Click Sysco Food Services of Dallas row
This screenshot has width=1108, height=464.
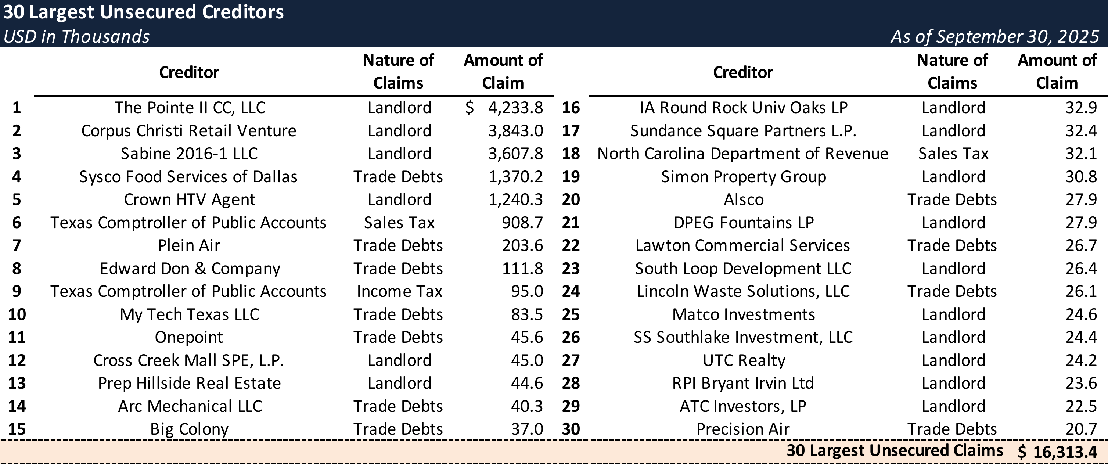[x=188, y=177]
